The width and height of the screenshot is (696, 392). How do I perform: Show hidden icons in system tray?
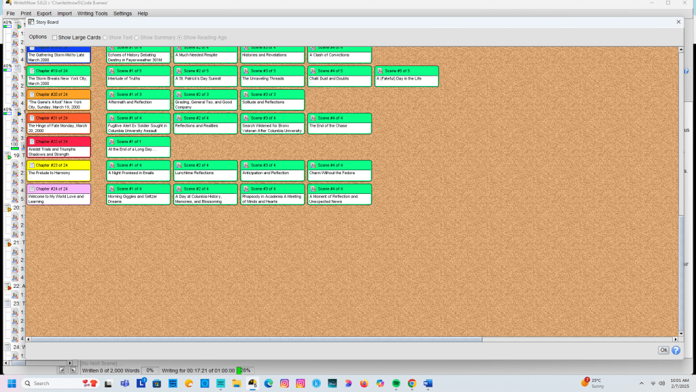tap(642, 383)
